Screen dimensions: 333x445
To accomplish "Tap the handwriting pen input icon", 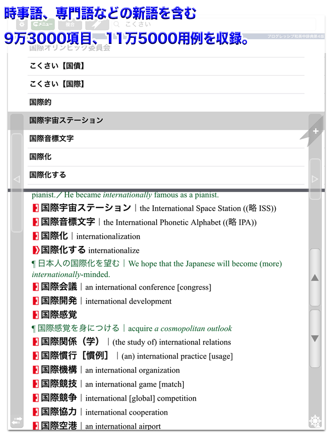I will point(97,24).
